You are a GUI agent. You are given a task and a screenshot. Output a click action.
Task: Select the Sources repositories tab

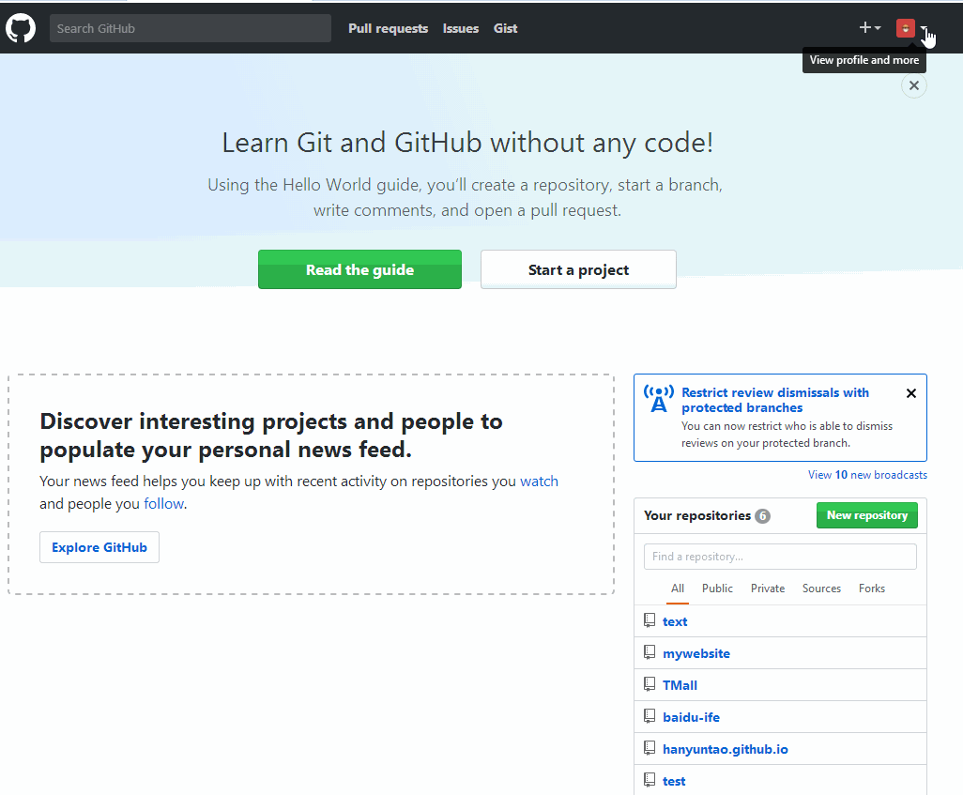point(822,589)
